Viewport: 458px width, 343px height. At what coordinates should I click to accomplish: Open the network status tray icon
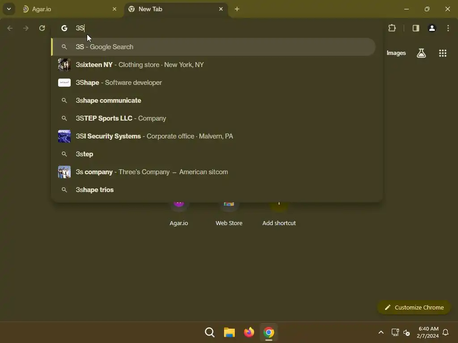tap(395, 332)
